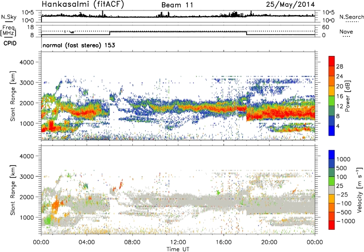This screenshot has width=364, height=252.
Task: Click the -1000 velocity colorbar label
Action: 345,221
